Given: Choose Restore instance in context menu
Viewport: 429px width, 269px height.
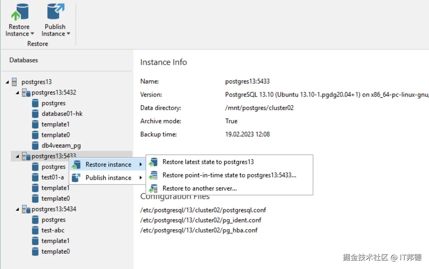Looking at the screenshot, I should pos(108,165).
